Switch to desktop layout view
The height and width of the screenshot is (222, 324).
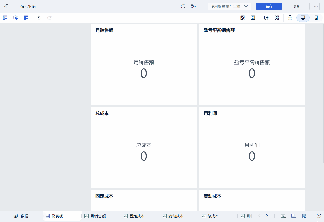coord(303,18)
